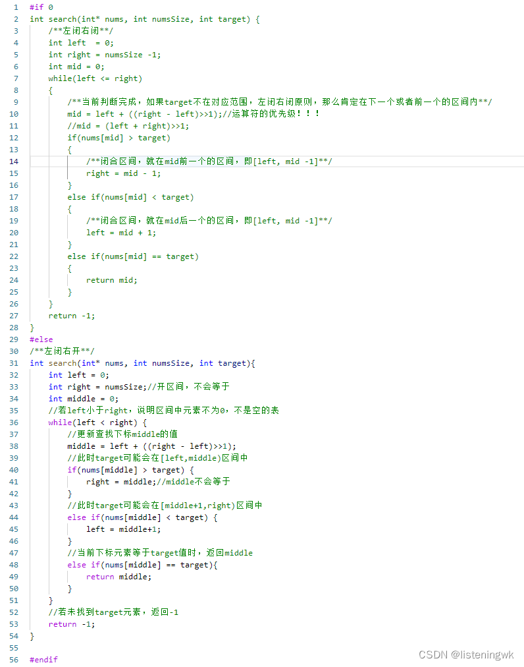Click the '#if 0' directive on line 1
Screen dimensions: 524x667
41,7
